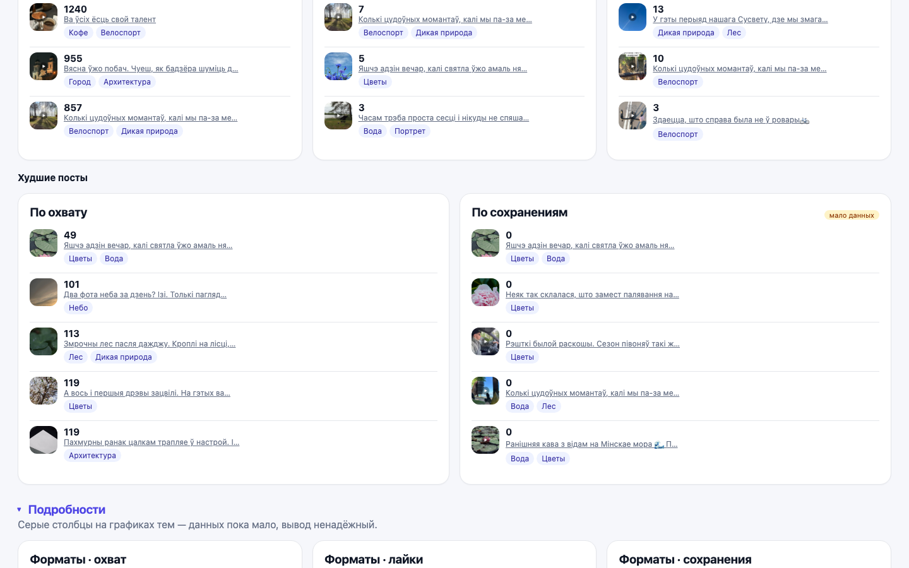Click the white building thumbnail of 'Пахмурны ранак'
Viewport: 909px width, 568px height.
(x=44, y=440)
